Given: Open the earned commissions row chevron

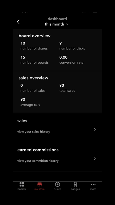Looking at the screenshot, I should click(95, 158).
